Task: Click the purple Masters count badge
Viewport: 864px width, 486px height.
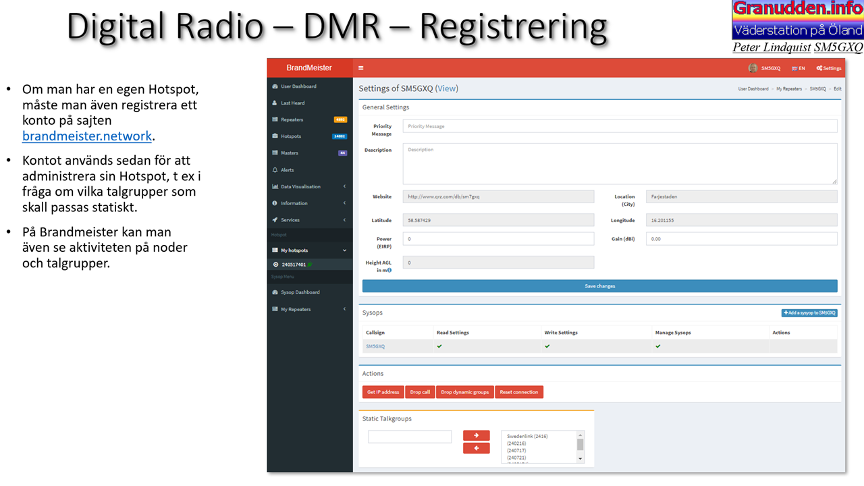Action: click(x=342, y=153)
